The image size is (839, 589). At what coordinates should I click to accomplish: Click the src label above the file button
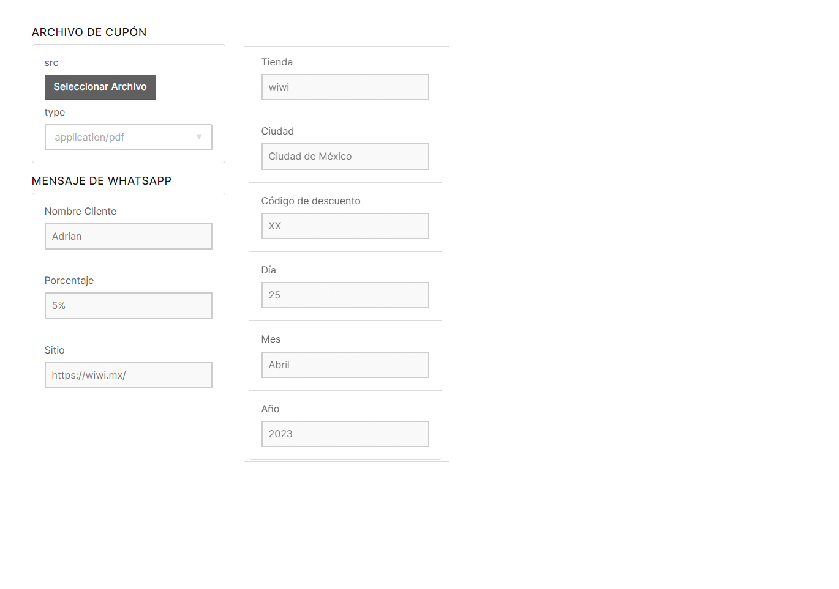[x=51, y=63]
